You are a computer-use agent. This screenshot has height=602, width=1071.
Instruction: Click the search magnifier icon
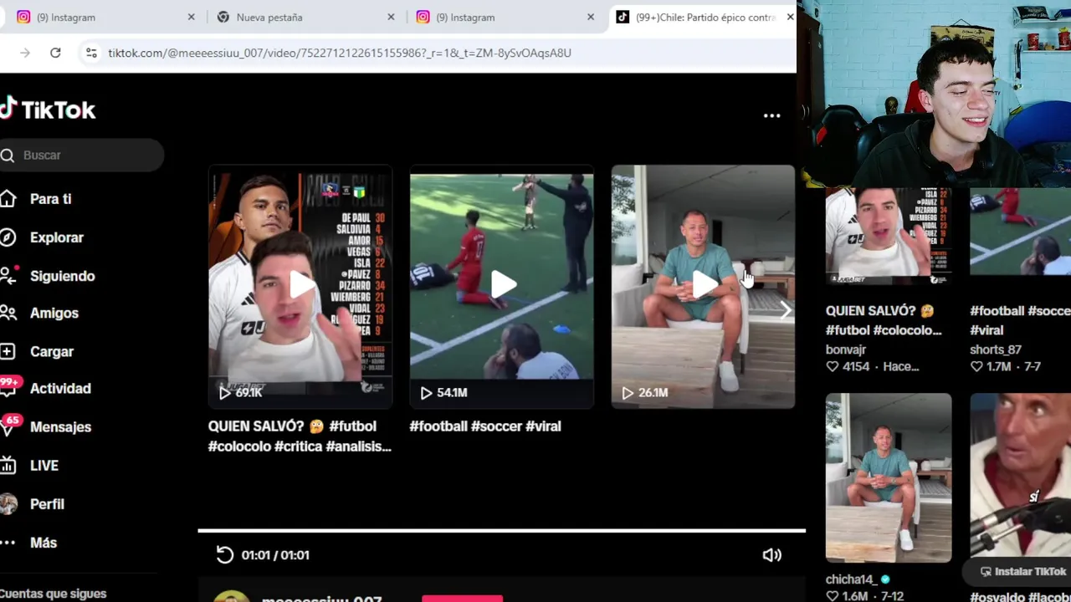8,155
